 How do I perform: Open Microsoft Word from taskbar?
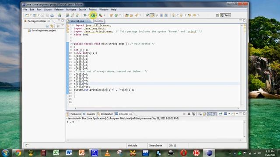tap(69, 153)
